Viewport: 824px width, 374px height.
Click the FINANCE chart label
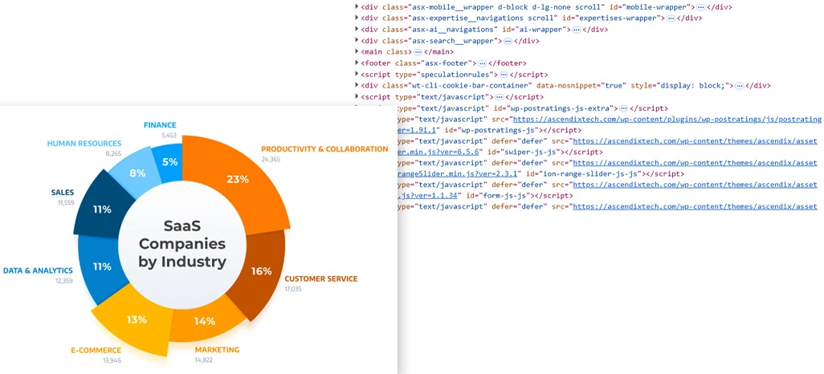point(160,125)
